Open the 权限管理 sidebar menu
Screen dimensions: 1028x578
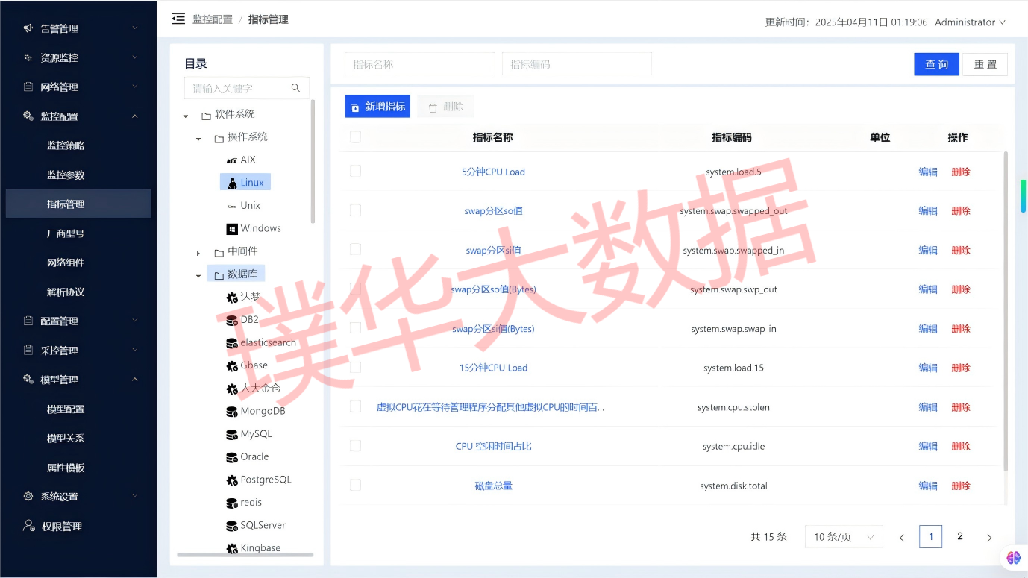click(61, 527)
